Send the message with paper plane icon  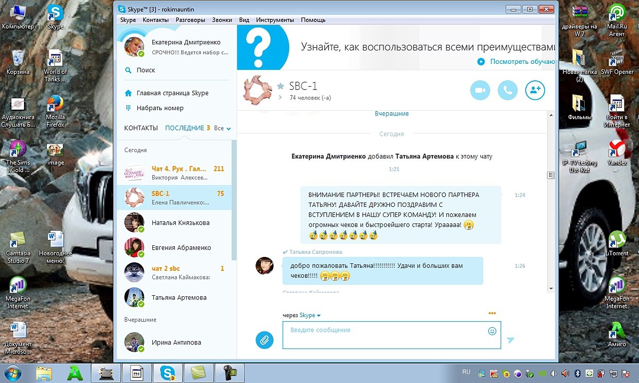[x=511, y=340]
